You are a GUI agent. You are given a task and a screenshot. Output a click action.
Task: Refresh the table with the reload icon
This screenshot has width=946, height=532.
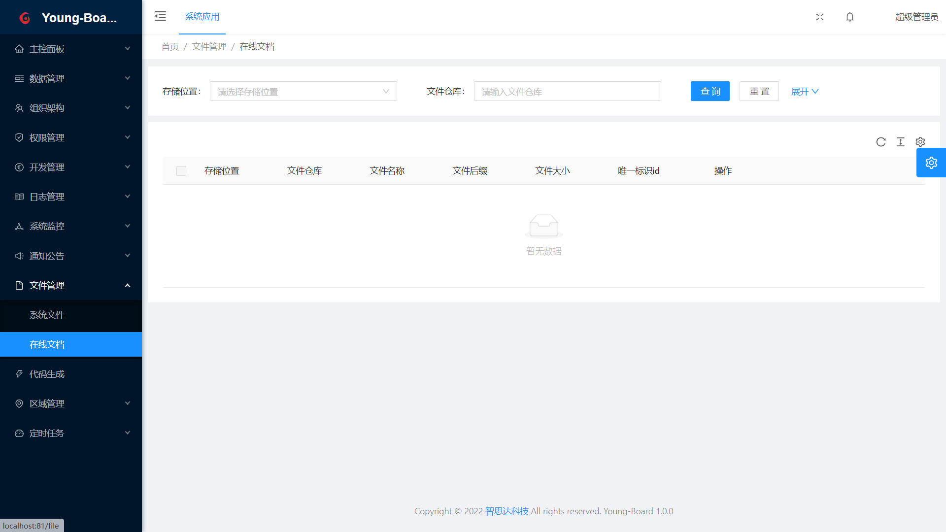(x=881, y=142)
